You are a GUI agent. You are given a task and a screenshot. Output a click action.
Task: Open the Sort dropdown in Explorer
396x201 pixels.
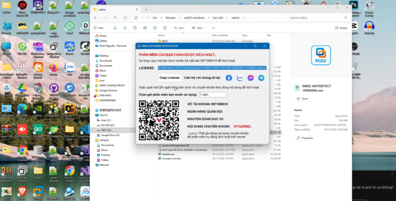coord(180,28)
